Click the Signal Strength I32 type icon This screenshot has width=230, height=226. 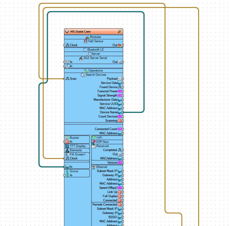click(x=120, y=95)
